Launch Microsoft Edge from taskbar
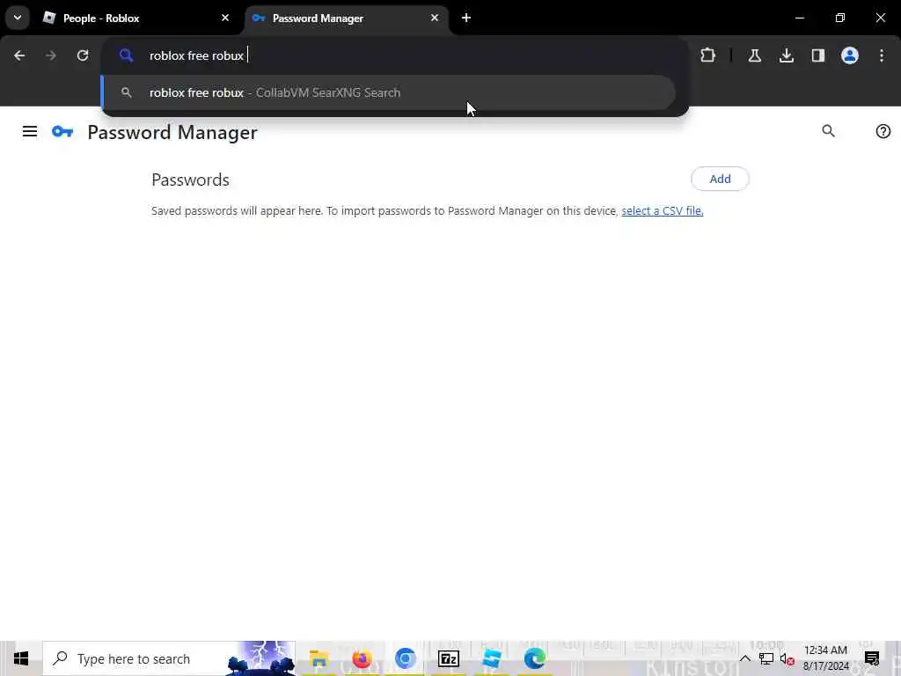Screen dimensions: 901x676 coord(534,658)
